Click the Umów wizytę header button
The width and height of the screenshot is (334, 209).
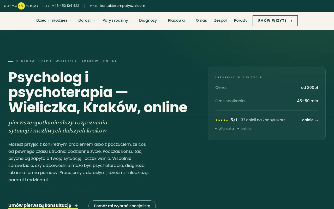275,21
